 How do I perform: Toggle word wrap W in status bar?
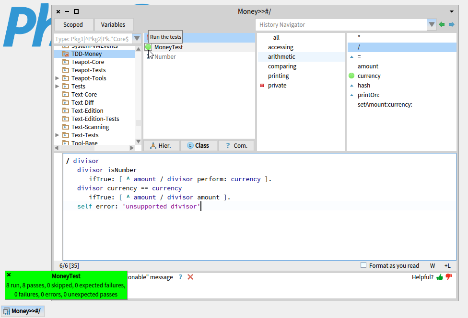tap(433, 265)
